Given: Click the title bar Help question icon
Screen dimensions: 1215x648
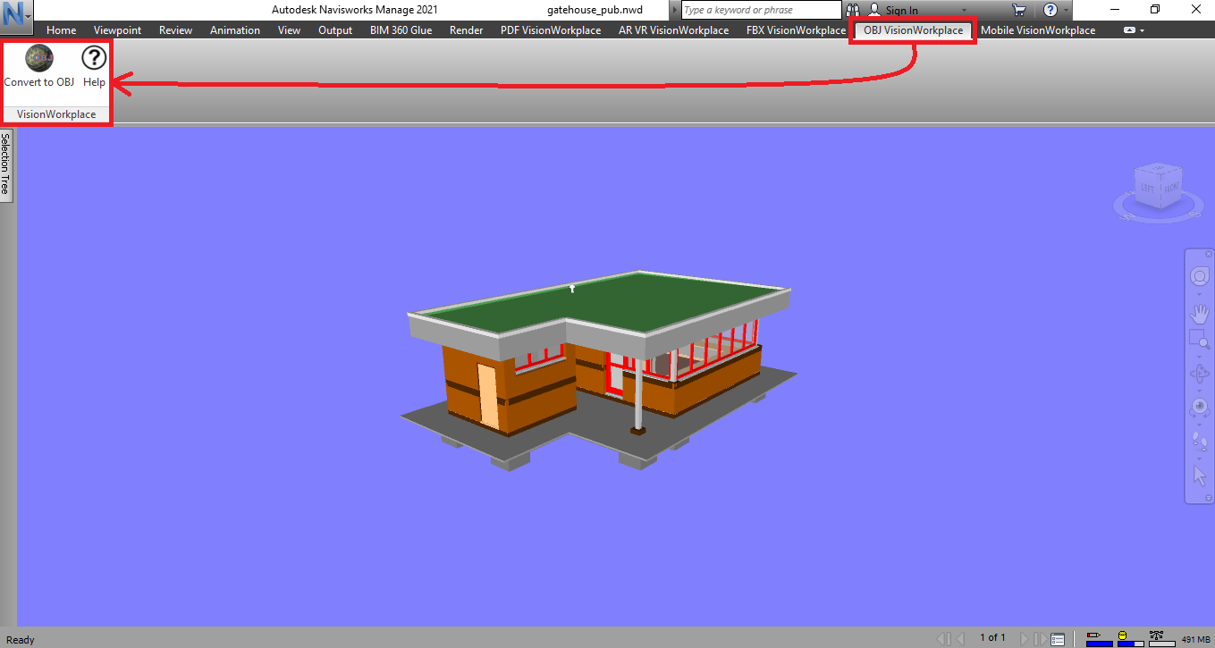Looking at the screenshot, I should [x=1050, y=10].
